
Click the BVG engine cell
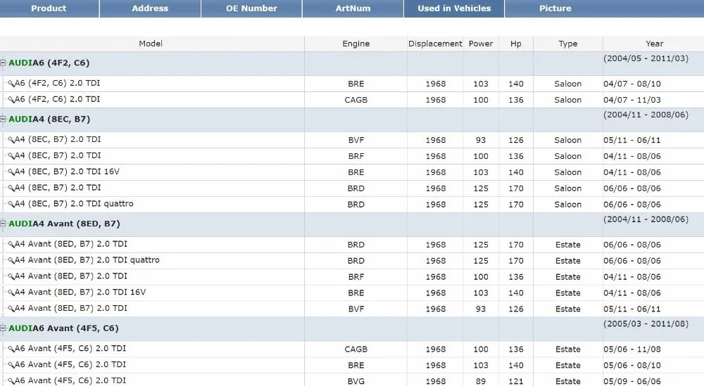[356, 382]
